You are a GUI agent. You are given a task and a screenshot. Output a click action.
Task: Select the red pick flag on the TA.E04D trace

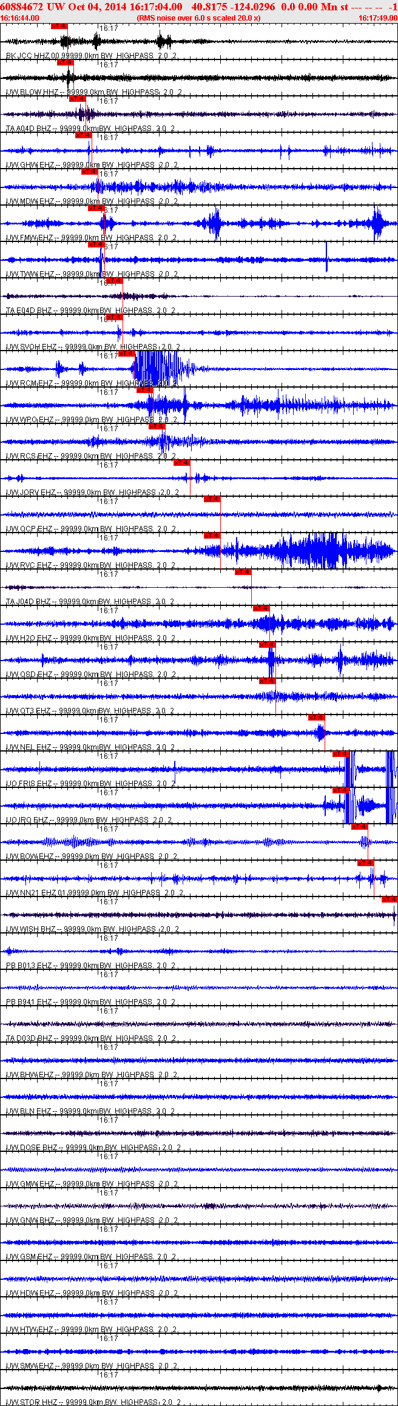[x=114, y=281]
